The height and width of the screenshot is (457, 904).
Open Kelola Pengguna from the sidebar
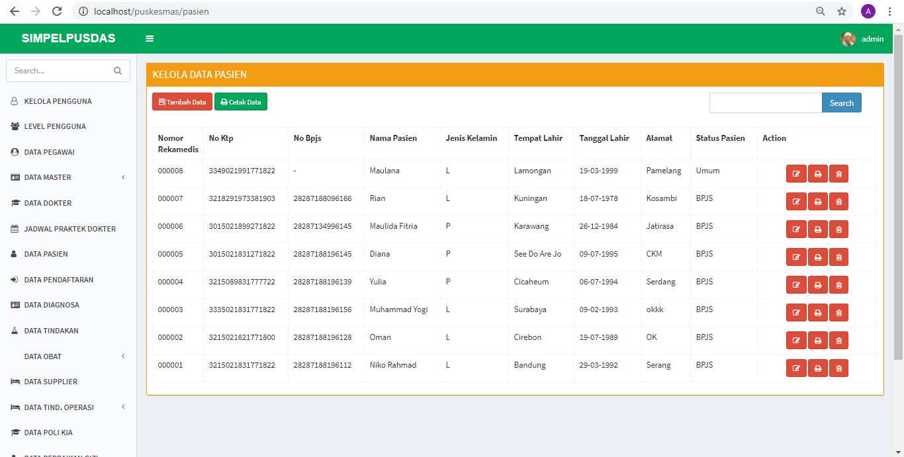pyautogui.click(x=58, y=101)
